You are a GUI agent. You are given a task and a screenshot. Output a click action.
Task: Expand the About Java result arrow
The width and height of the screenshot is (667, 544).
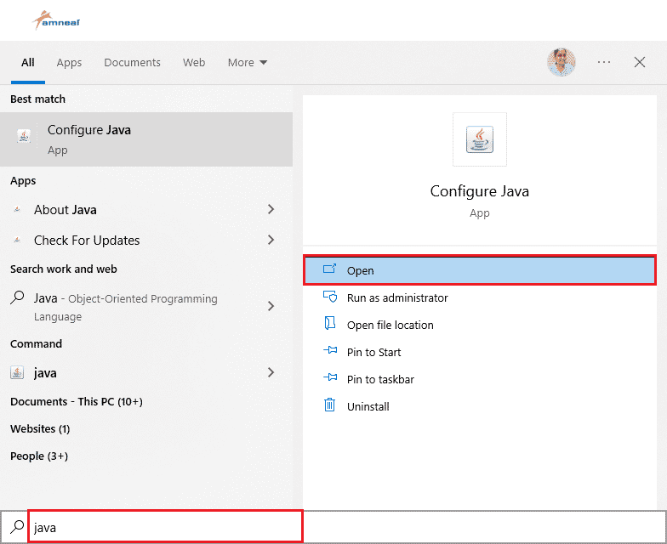click(271, 209)
